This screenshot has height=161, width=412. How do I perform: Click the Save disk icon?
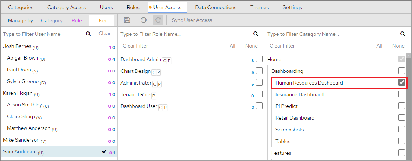point(127,20)
